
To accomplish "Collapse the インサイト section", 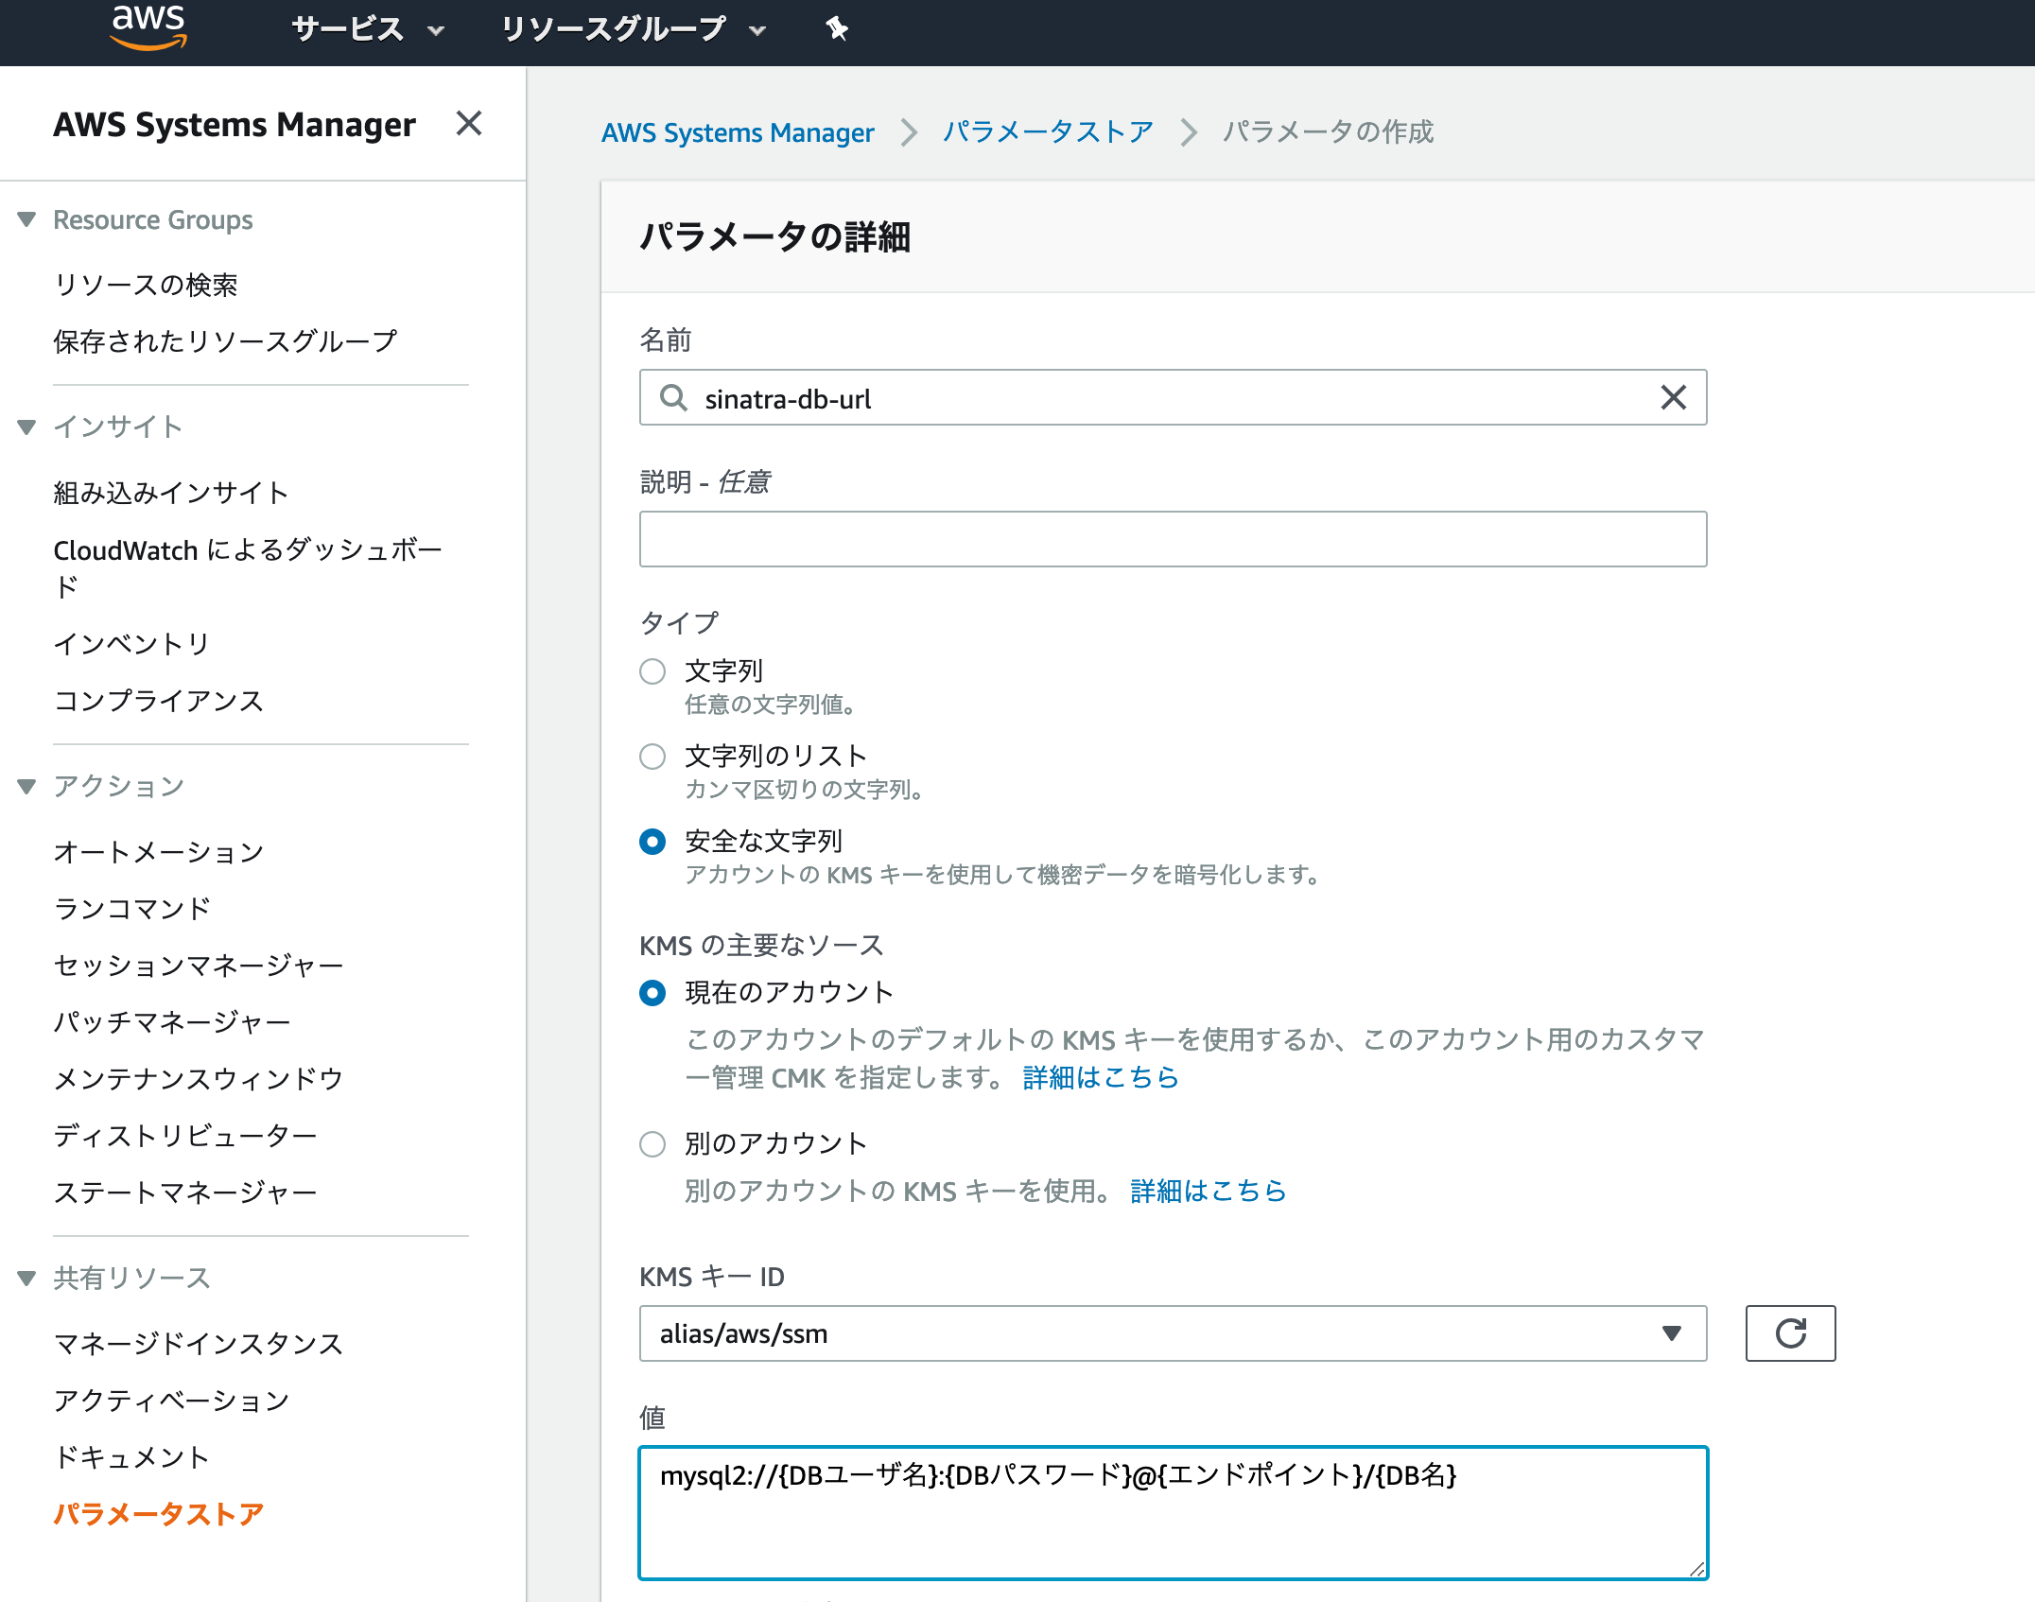I will pyautogui.click(x=26, y=427).
